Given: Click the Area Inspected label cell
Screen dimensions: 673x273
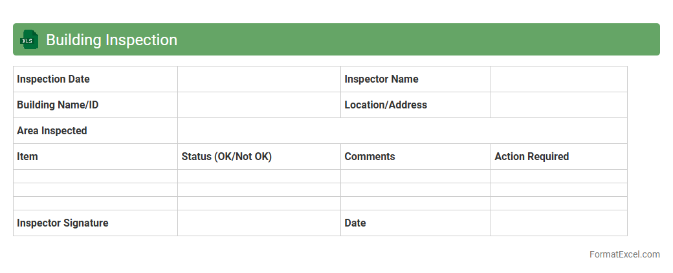Looking at the screenshot, I should pyautogui.click(x=95, y=131).
